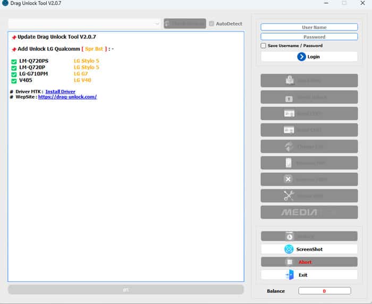Click the bottom progress bar
Screen dimensions: 372x304
point(126,290)
